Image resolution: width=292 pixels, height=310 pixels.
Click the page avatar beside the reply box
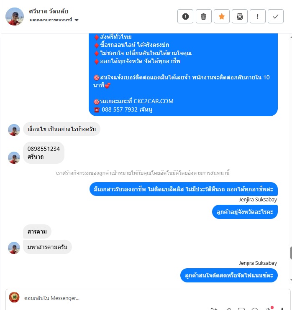[14, 297]
